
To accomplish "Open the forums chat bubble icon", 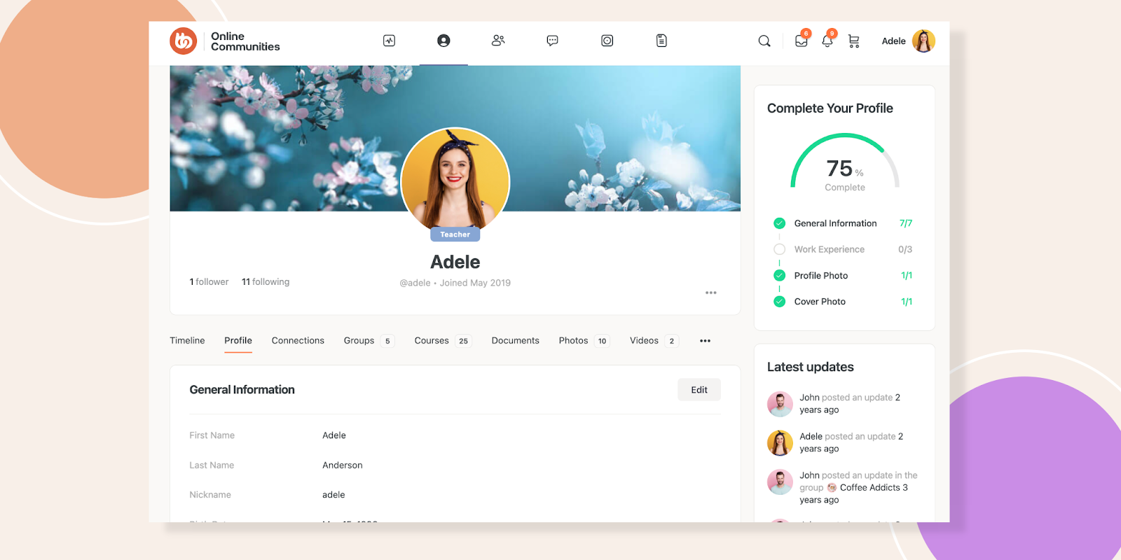I will pos(553,41).
